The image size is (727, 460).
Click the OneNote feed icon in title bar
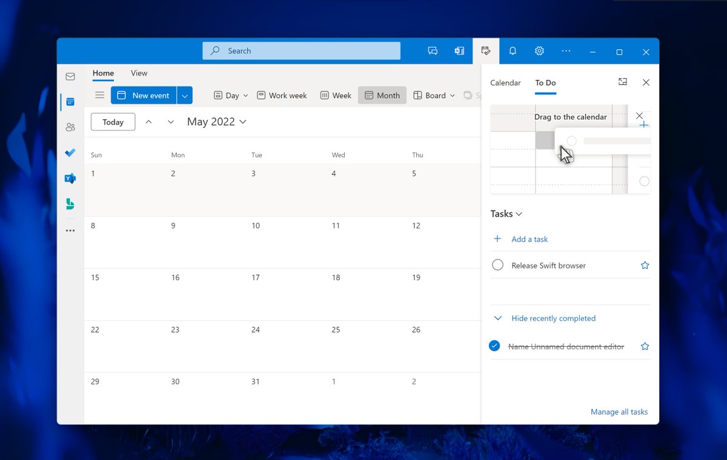pyautogui.click(x=459, y=51)
